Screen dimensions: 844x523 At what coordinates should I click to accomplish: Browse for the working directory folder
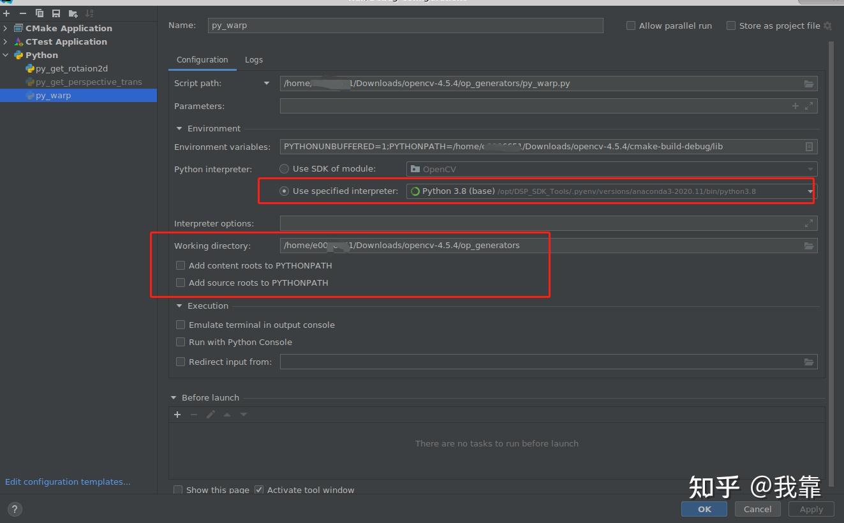click(x=808, y=246)
